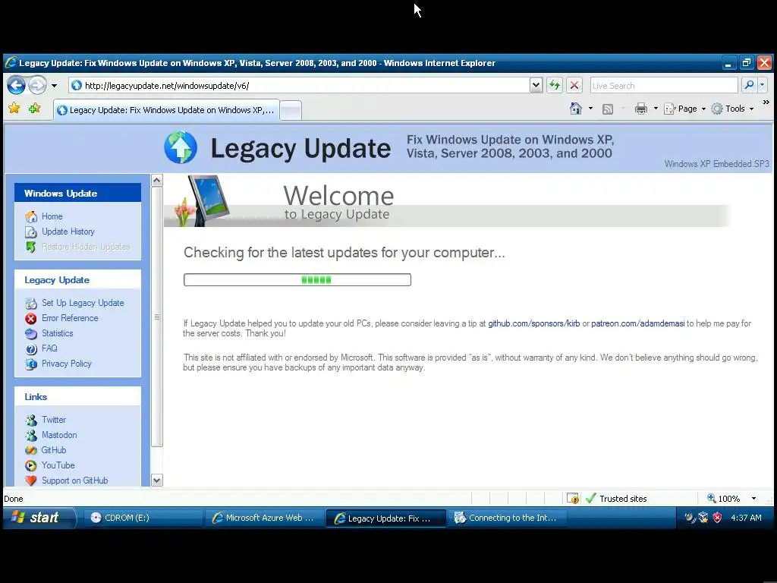The width and height of the screenshot is (777, 583).
Task: Open github.com/sponsors/kirb link
Action: click(533, 323)
